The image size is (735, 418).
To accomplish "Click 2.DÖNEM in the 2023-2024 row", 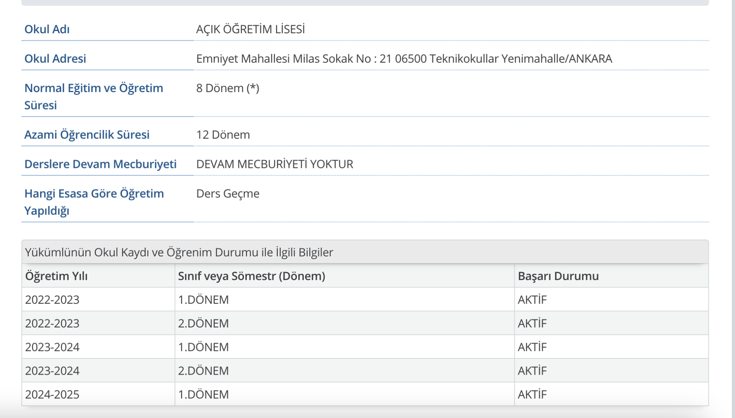I will coord(203,371).
